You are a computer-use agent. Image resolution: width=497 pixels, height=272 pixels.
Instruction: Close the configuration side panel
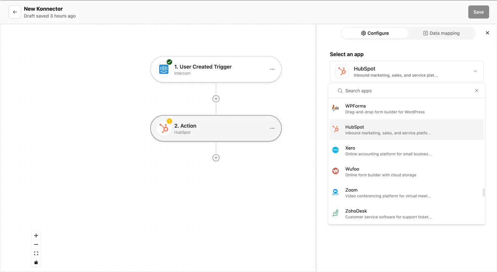(x=487, y=33)
